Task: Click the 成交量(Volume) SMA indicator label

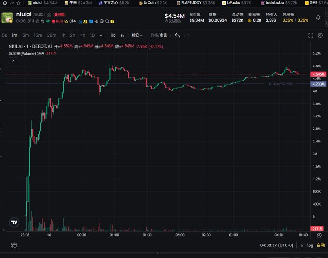Action: point(26,53)
